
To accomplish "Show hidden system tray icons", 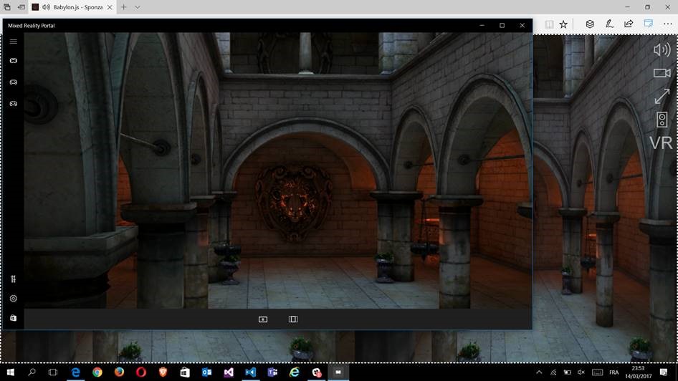I will [x=539, y=372].
